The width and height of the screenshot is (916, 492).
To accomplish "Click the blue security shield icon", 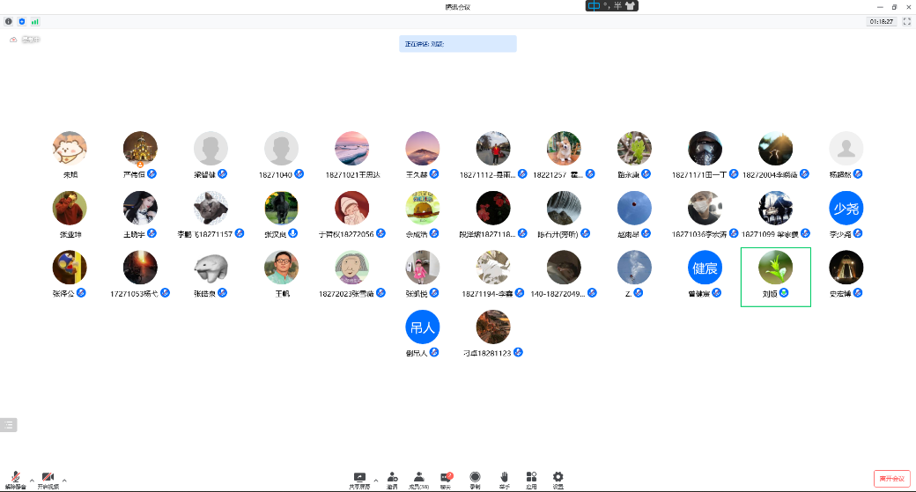I will pyautogui.click(x=22, y=21).
